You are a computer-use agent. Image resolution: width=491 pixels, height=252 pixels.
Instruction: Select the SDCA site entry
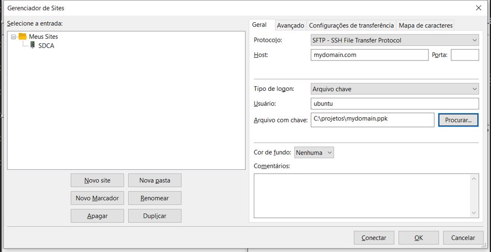click(x=46, y=46)
